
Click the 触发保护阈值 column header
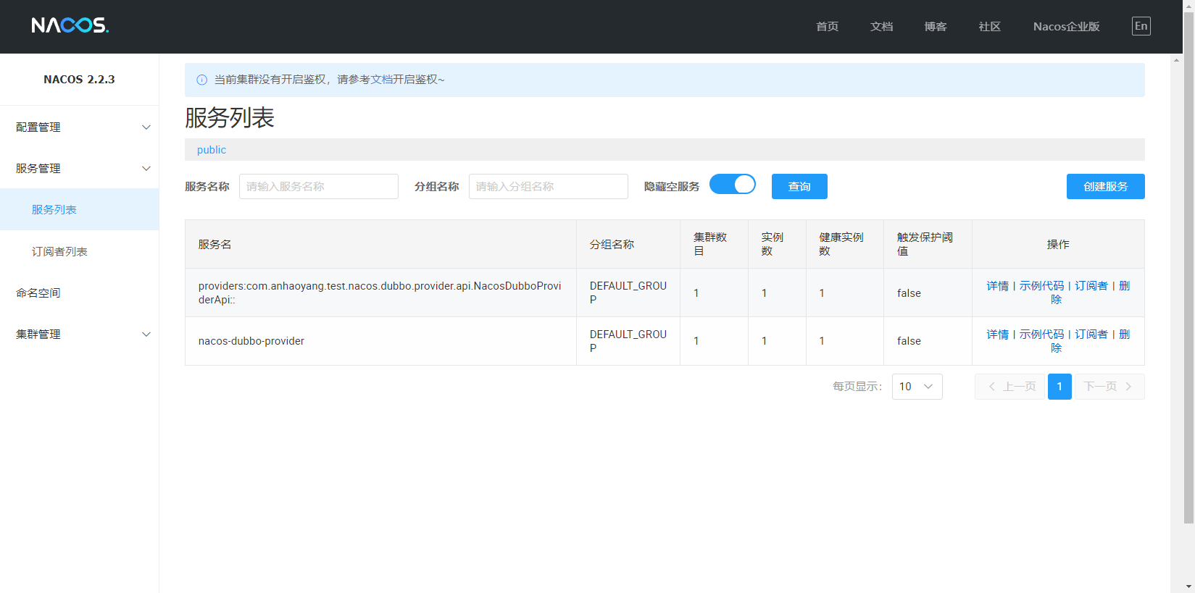pos(928,244)
